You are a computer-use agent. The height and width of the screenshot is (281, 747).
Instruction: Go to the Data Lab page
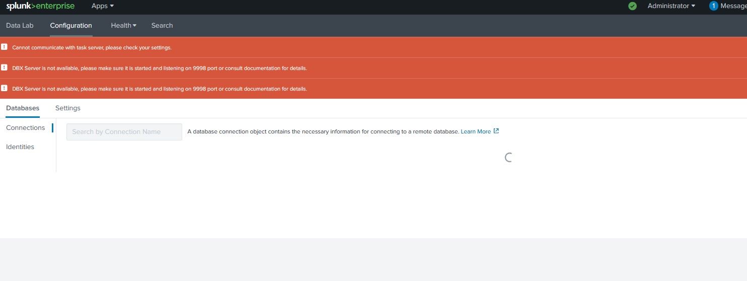20,26
